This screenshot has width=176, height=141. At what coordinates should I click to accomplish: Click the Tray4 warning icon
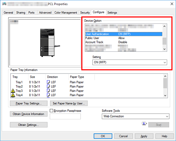[13, 95]
